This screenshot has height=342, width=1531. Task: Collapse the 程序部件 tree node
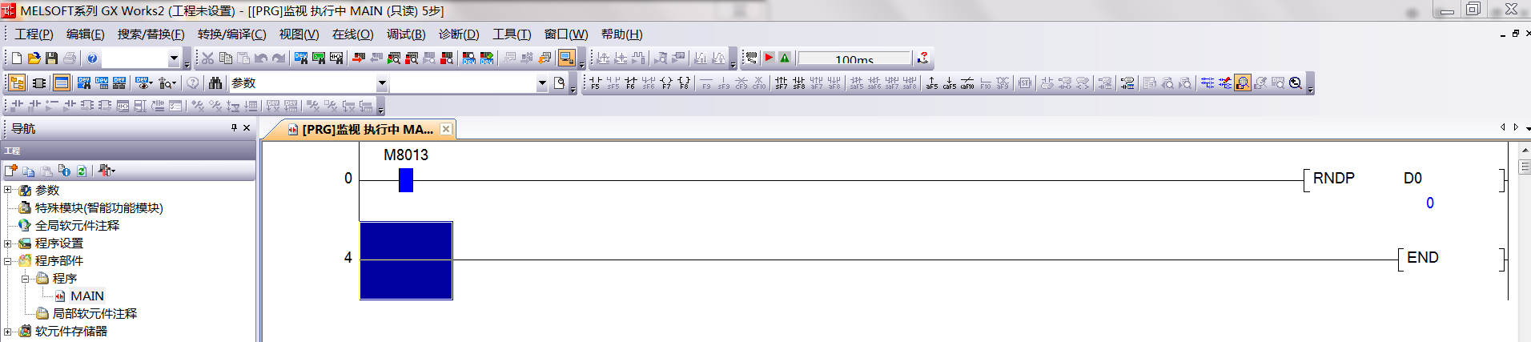8,260
